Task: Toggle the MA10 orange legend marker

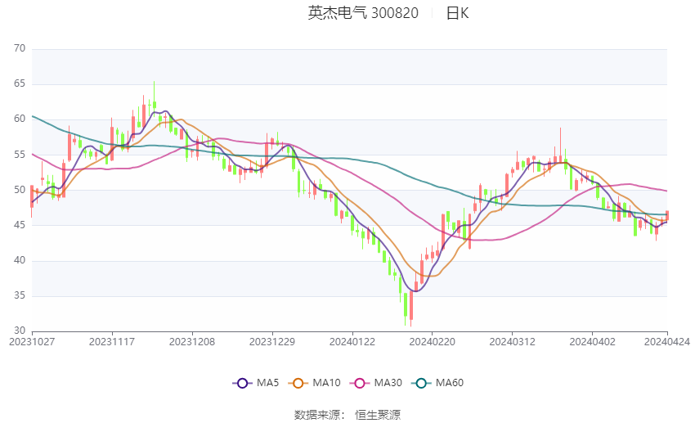Action: (x=298, y=383)
